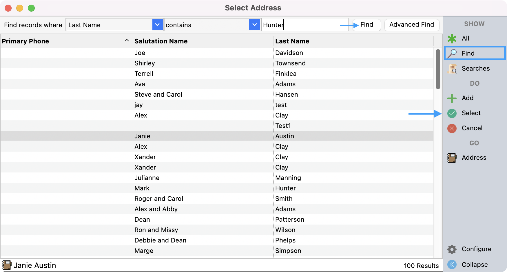
Task: Open saved Searches from the sidebar icon
Action: (x=452, y=69)
